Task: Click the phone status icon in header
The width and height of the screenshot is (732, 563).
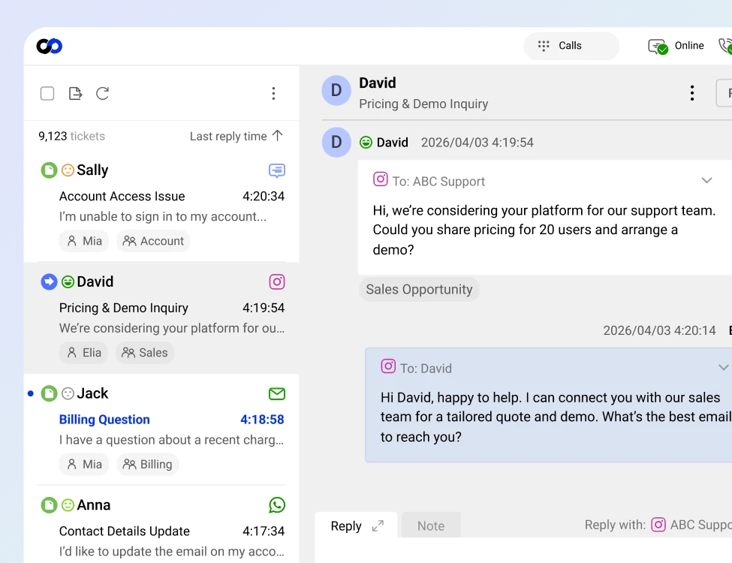Action: point(725,47)
